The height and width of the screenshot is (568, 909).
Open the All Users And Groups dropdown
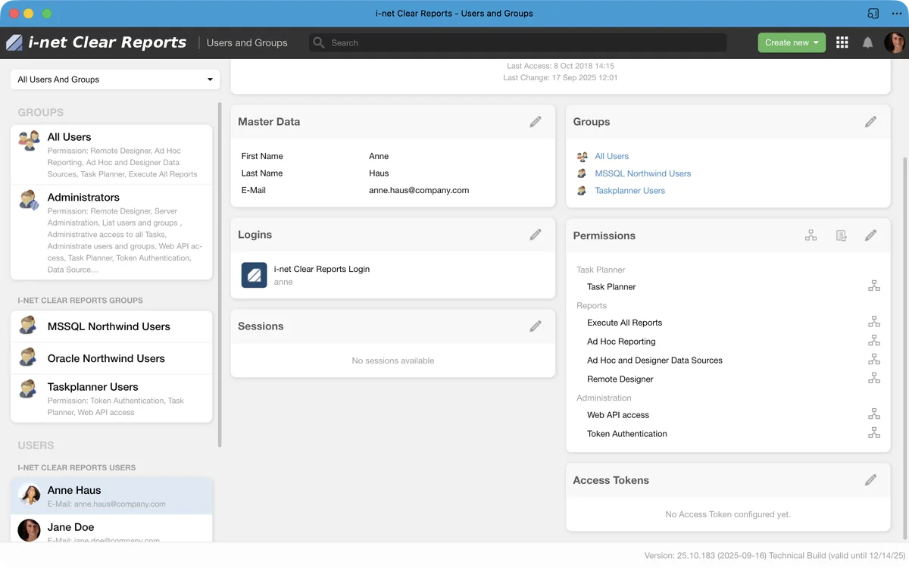point(115,80)
